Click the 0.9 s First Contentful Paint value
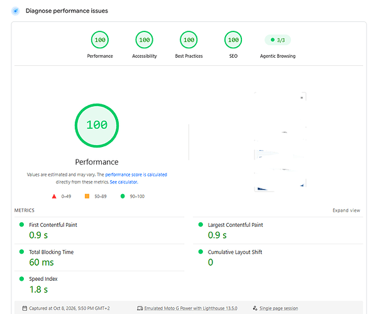Screen dimensions: 384x314 [38, 235]
